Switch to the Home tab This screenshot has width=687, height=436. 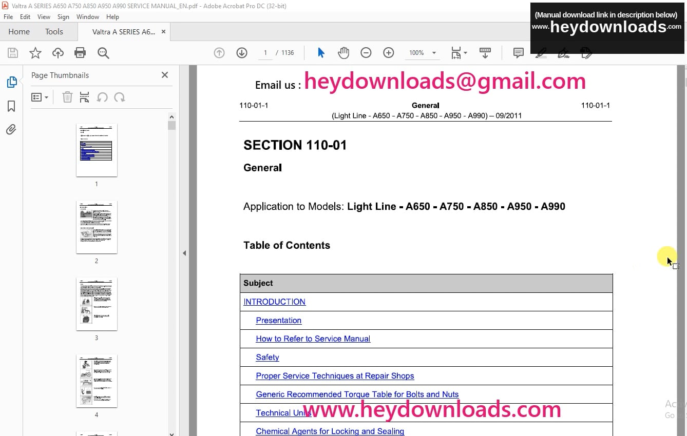tap(19, 31)
